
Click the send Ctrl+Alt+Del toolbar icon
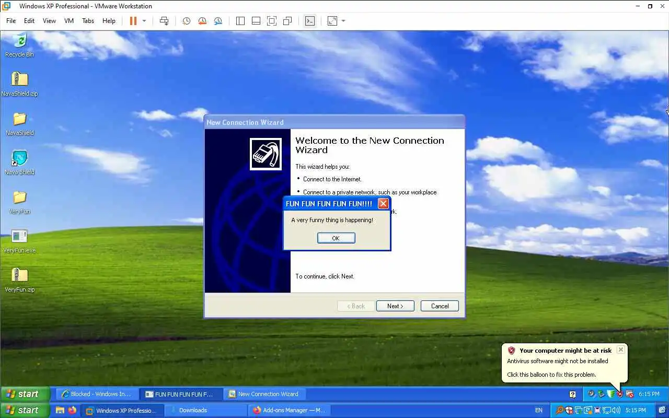[x=164, y=21]
